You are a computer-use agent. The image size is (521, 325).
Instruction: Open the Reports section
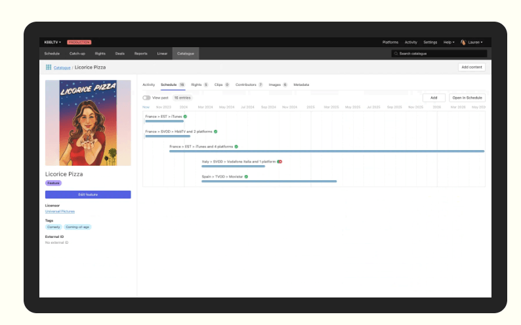coord(141,53)
